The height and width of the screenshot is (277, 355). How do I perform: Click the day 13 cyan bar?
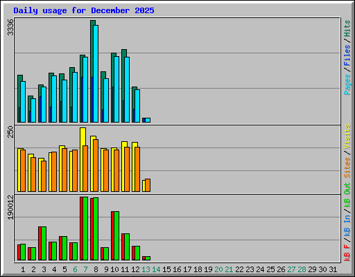pyautogui.click(x=148, y=120)
